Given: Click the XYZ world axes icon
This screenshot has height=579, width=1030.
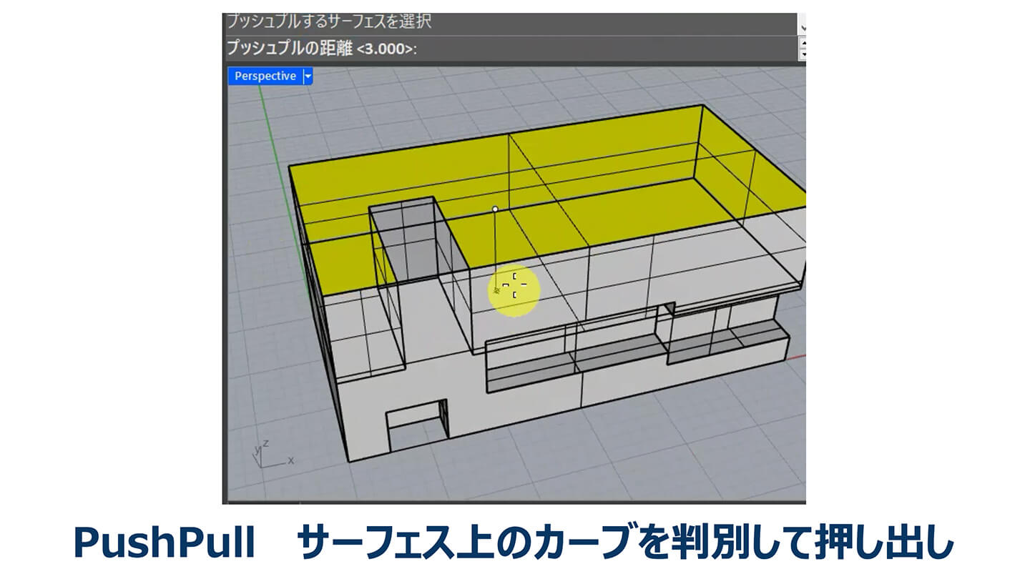Looking at the screenshot, I should (x=273, y=453).
